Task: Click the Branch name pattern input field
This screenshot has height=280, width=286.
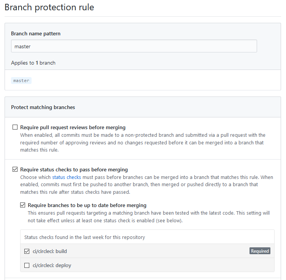Action: [x=134, y=46]
